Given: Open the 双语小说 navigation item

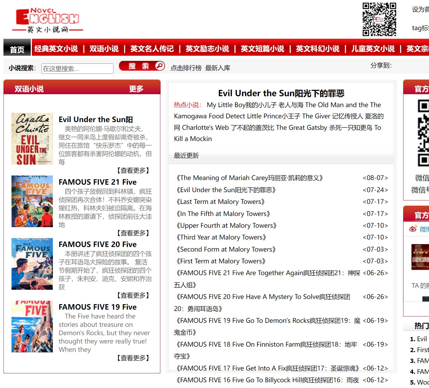Looking at the screenshot, I should tap(104, 49).
